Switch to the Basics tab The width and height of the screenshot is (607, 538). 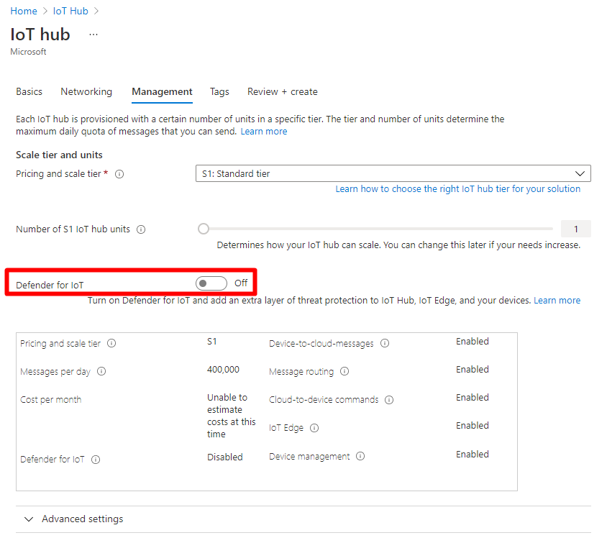click(29, 92)
